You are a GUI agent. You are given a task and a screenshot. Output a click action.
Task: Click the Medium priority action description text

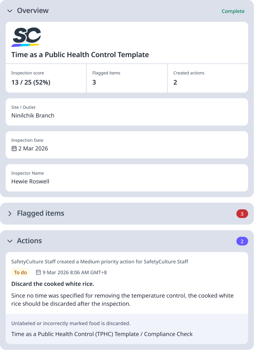[x=122, y=300]
